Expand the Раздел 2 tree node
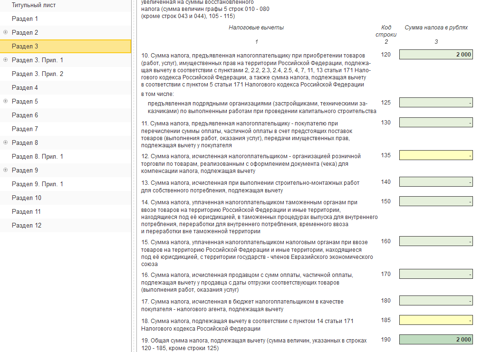Viewport: 501px width, 352px height. pyautogui.click(x=6, y=32)
